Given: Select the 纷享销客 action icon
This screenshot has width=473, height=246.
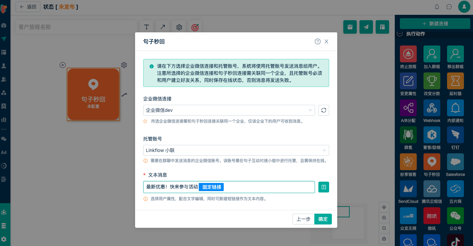Looking at the screenshot, I should 408,162.
